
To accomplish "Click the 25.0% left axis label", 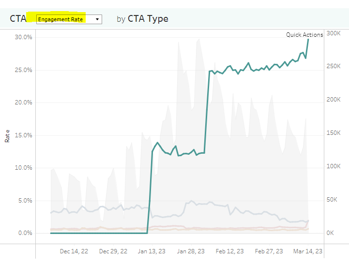I will pyautogui.click(x=23, y=70).
